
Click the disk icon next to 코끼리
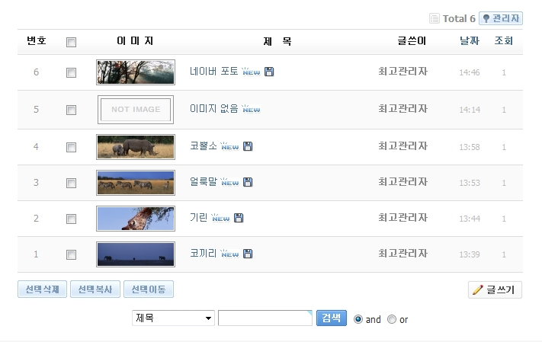click(x=248, y=254)
